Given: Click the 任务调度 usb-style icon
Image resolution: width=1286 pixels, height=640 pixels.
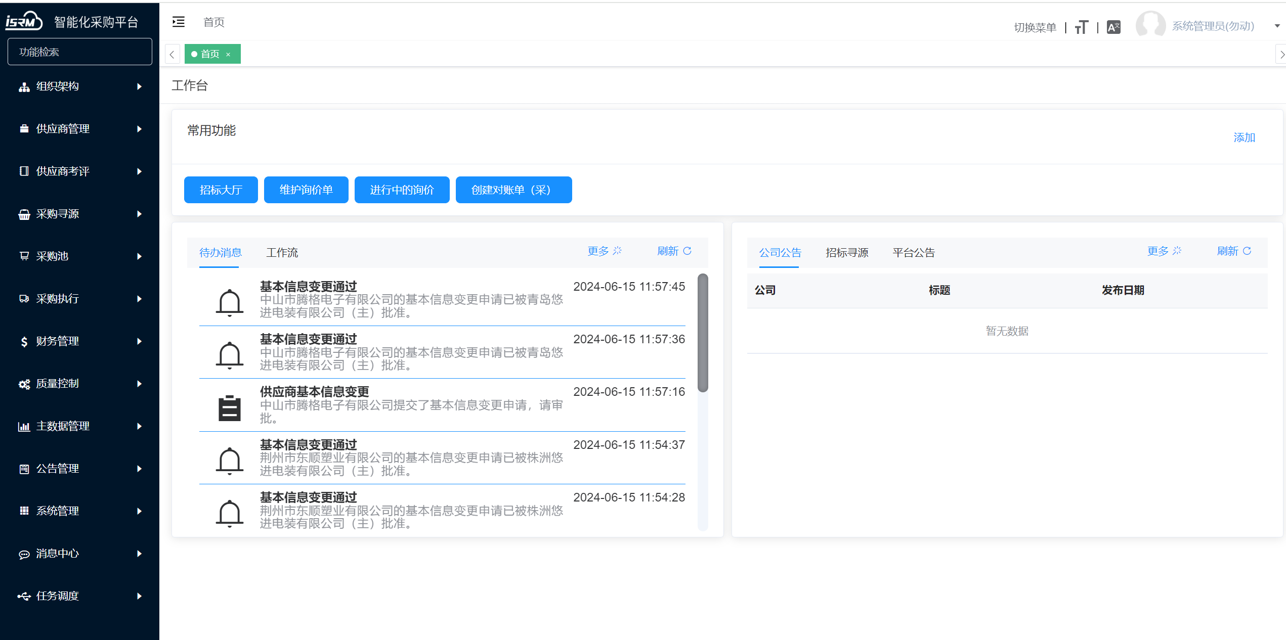Looking at the screenshot, I should pyautogui.click(x=24, y=597).
